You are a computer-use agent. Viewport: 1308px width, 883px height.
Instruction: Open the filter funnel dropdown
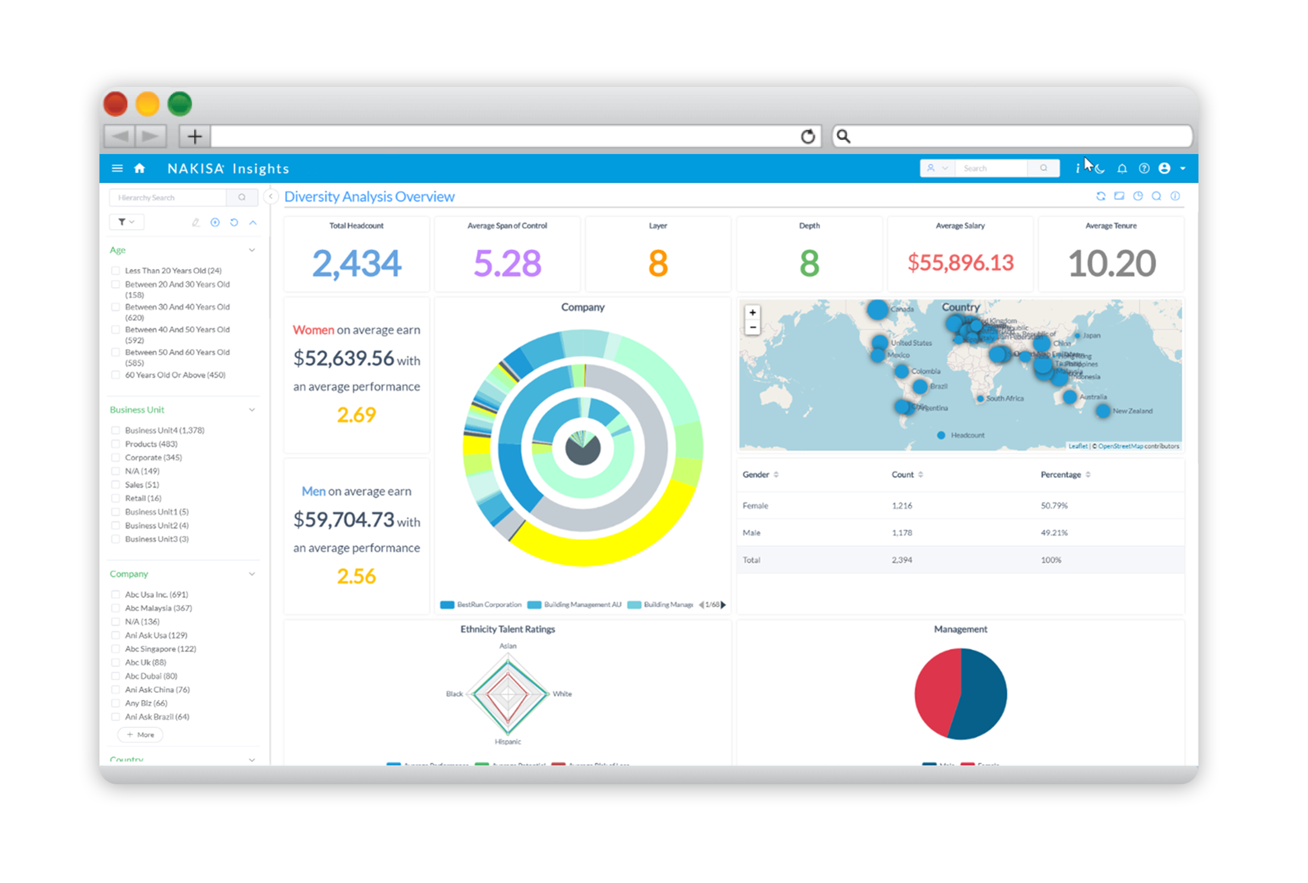coord(126,222)
